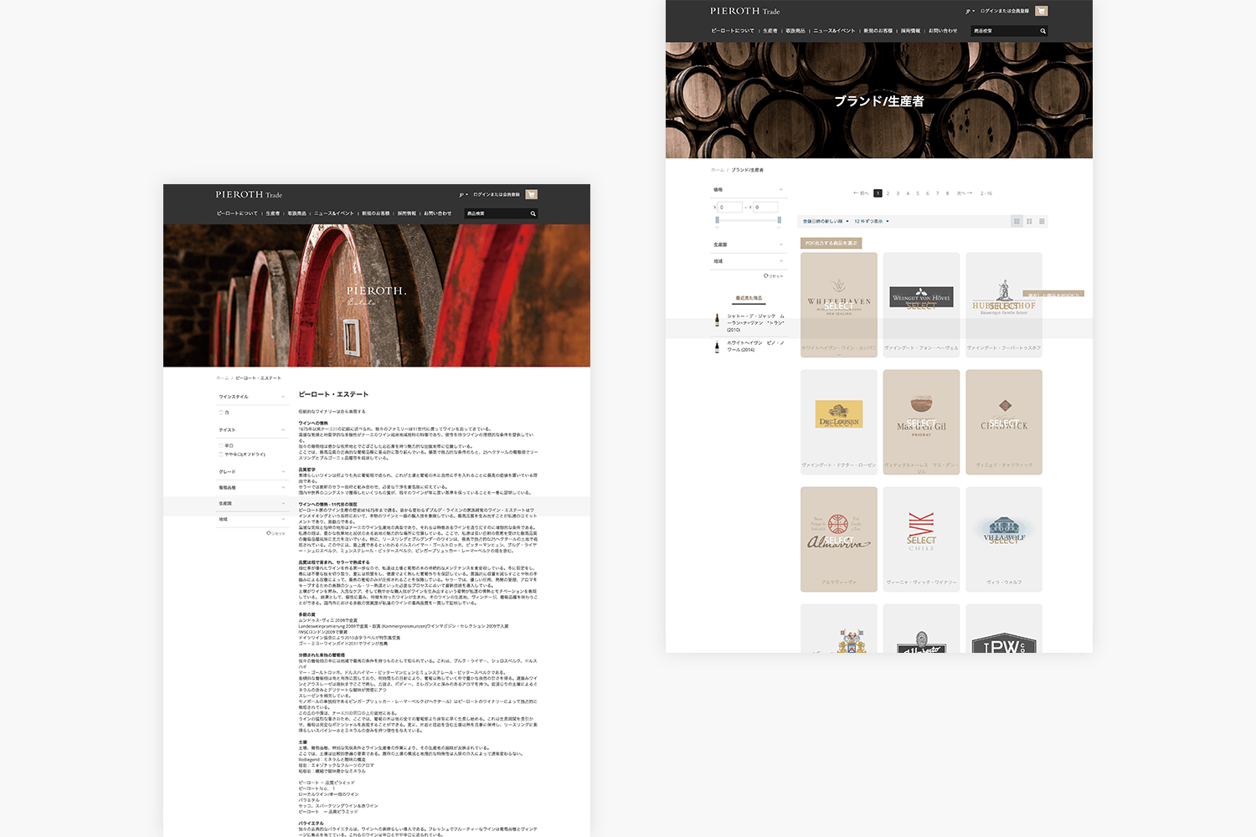The height and width of the screenshot is (837, 1256).
Task: Select the Mas d'en Gil brand card
Action: [x=921, y=422]
